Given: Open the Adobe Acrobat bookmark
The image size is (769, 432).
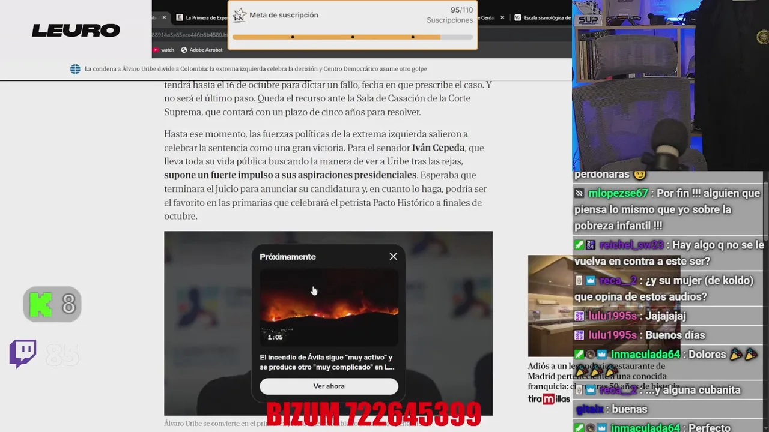Looking at the screenshot, I should (202, 50).
